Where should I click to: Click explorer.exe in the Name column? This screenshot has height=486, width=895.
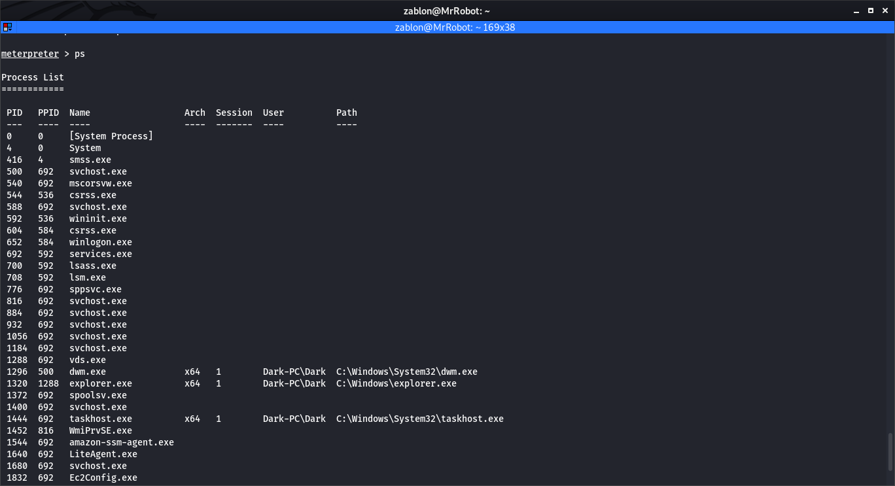[x=101, y=383]
